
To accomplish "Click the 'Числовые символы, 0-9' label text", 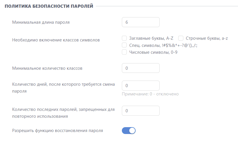I will pyautogui.click(x=153, y=52).
